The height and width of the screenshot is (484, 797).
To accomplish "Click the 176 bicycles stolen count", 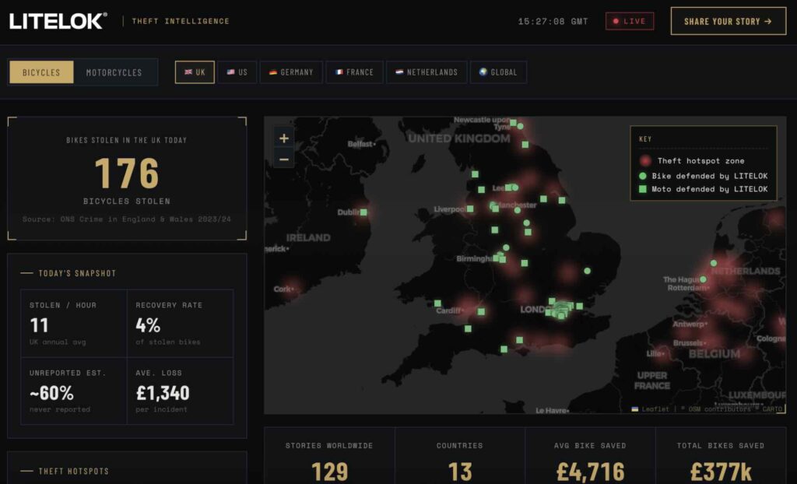I will pyautogui.click(x=127, y=173).
